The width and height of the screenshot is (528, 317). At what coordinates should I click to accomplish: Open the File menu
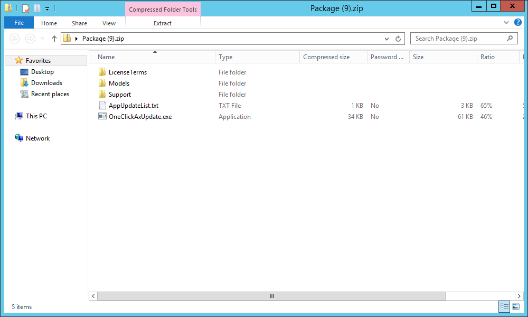(19, 23)
